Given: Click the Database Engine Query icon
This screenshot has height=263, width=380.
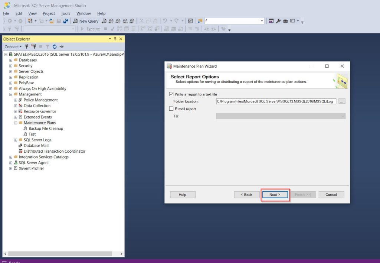Looking at the screenshot, I should point(104,21).
